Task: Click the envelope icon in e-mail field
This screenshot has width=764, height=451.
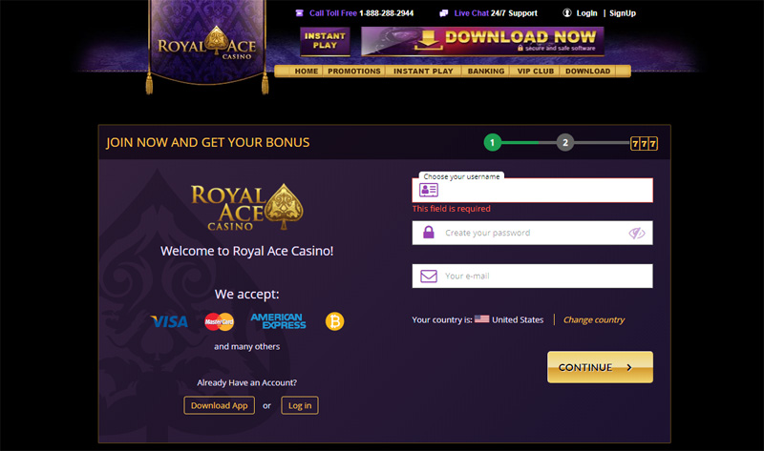Action: [x=428, y=276]
